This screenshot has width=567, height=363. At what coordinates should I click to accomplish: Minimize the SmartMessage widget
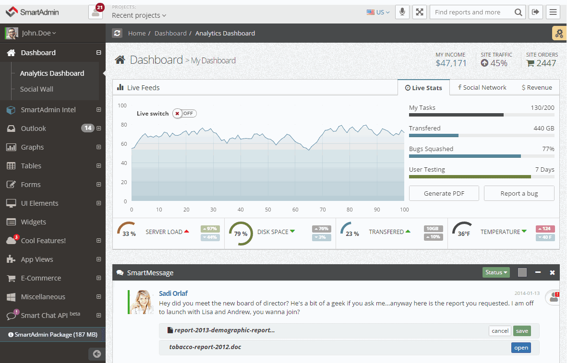538,272
